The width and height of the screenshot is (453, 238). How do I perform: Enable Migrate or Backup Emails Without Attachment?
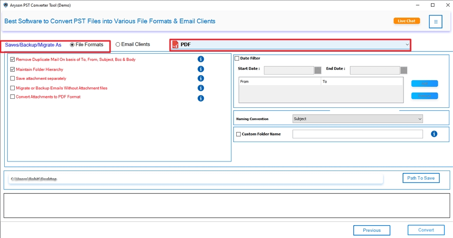(12, 88)
